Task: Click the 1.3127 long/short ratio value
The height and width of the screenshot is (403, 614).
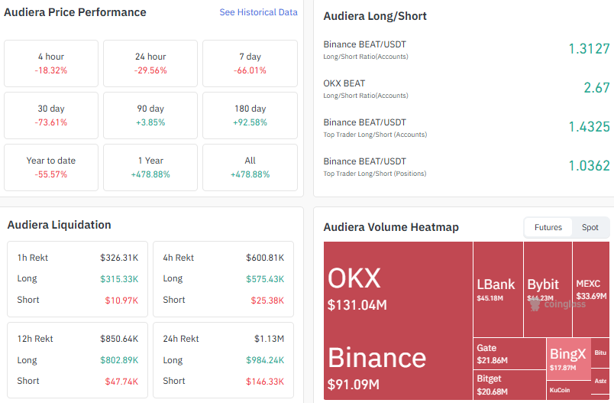Action: pos(589,49)
